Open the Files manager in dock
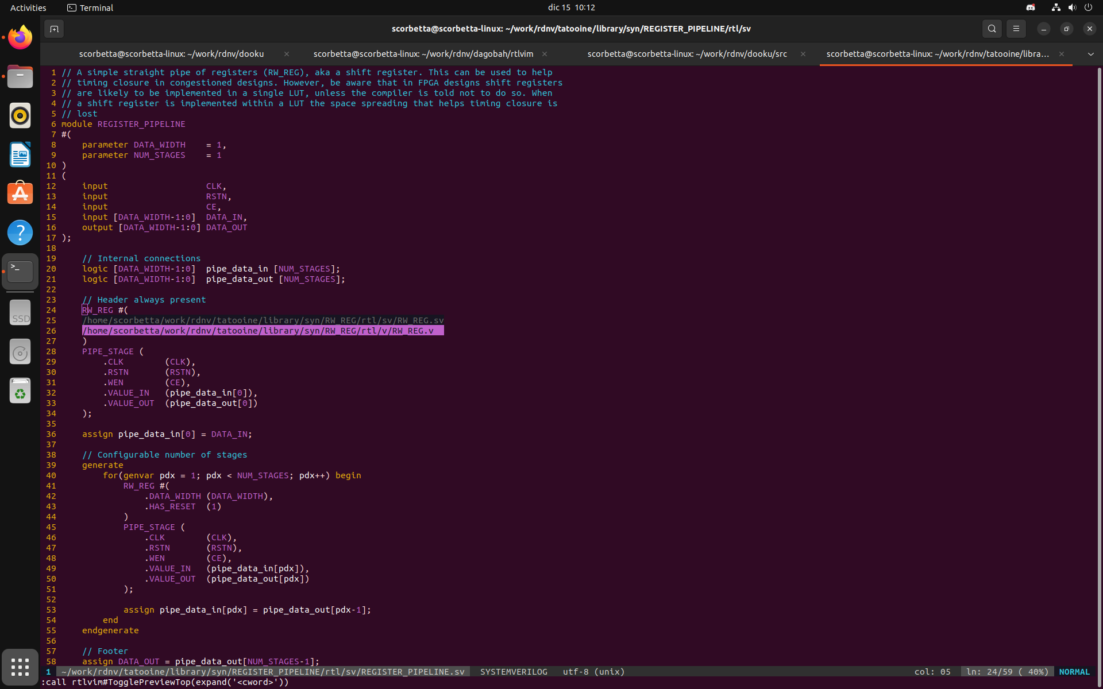Viewport: 1103px width, 689px height. [x=20, y=76]
